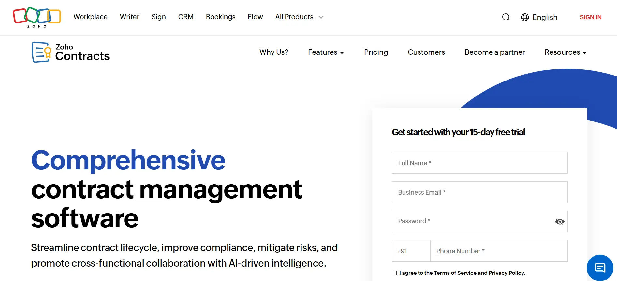The image size is (617, 281).
Task: Click the SIGN IN link
Action: click(x=591, y=17)
